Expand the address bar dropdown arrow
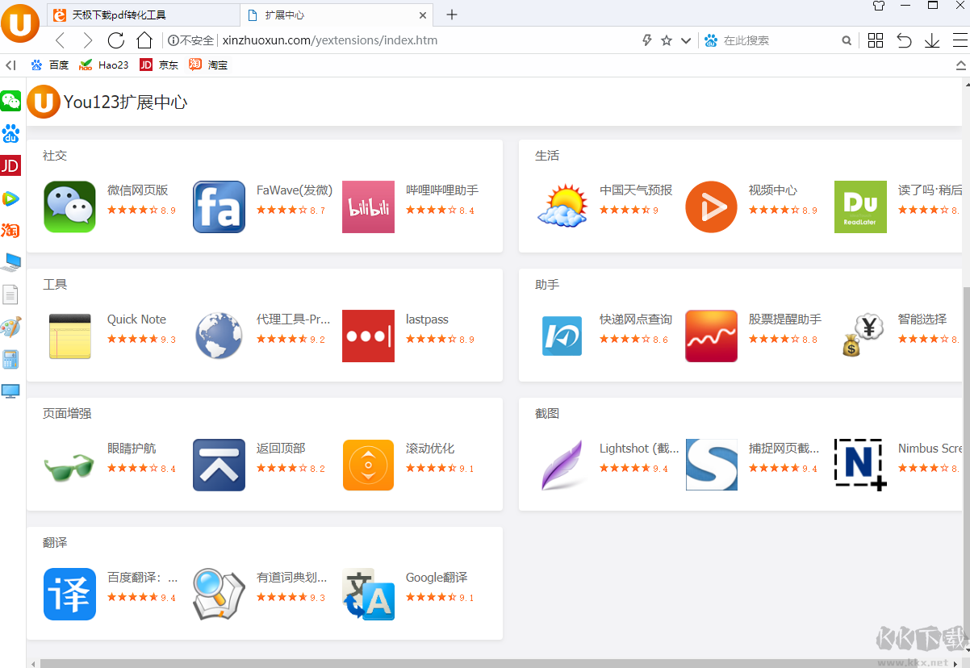Screen dimensions: 970x668 [x=686, y=40]
